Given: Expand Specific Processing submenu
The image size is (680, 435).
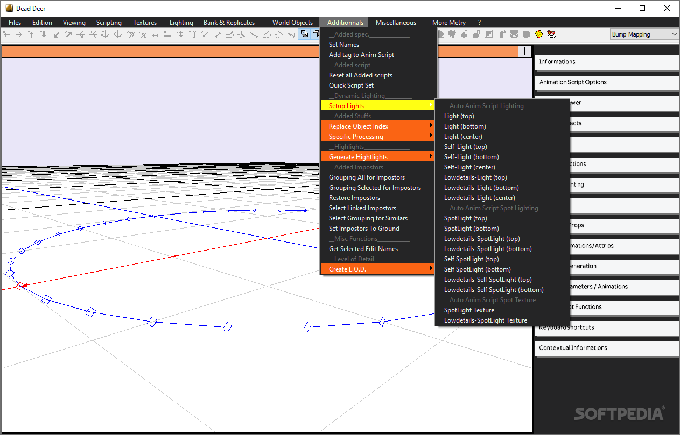Looking at the screenshot, I should [378, 137].
